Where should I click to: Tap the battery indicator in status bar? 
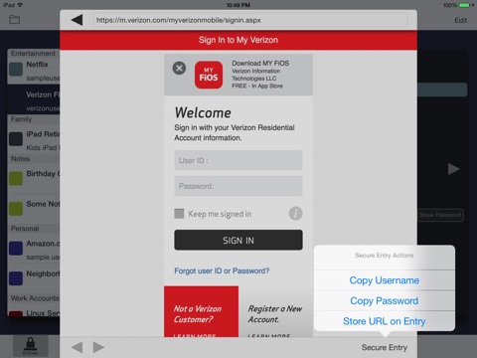click(x=464, y=5)
